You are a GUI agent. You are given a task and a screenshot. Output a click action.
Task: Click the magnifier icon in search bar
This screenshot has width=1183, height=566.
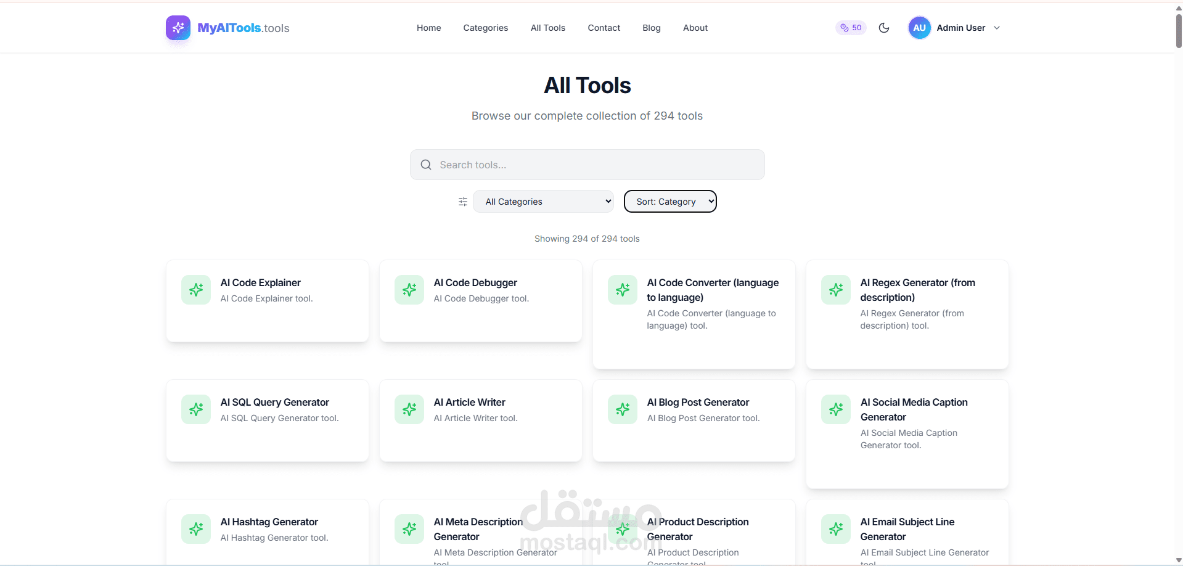tap(425, 165)
